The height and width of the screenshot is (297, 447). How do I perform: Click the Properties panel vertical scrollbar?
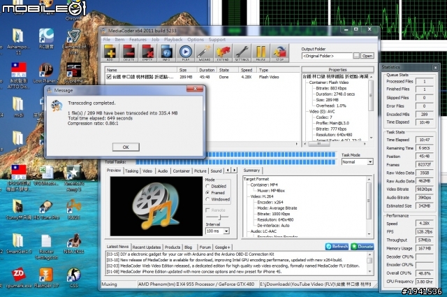click(x=371, y=107)
